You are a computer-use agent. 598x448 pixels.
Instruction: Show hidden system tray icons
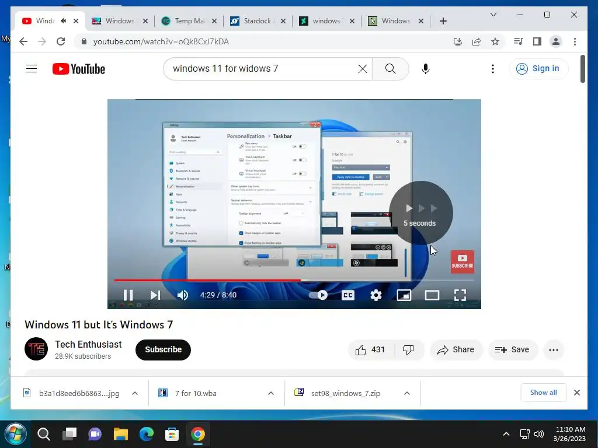point(506,434)
